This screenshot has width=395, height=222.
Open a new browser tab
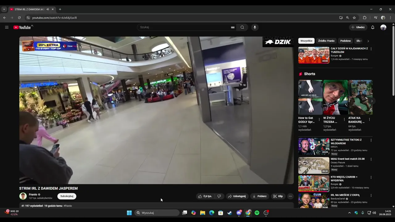[60, 9]
